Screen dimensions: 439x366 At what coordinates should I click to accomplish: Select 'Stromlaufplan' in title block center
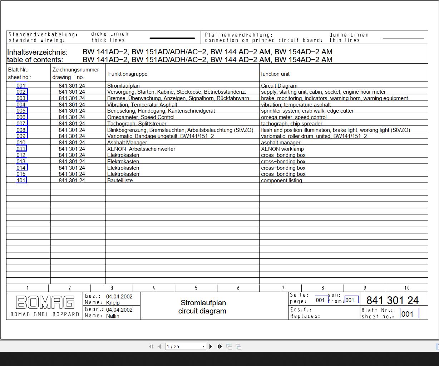[x=203, y=303]
